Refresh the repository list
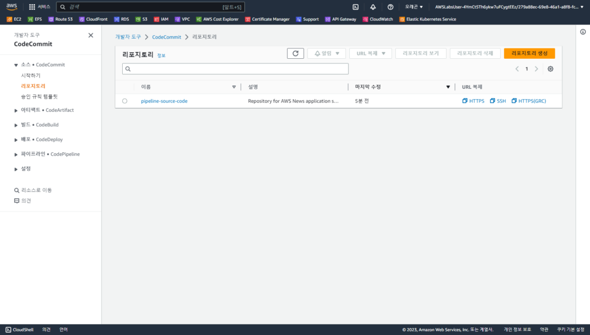Viewport: 590px width, 335px height. pos(296,54)
